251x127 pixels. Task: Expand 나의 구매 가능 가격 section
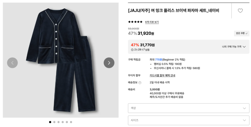tap(234, 47)
